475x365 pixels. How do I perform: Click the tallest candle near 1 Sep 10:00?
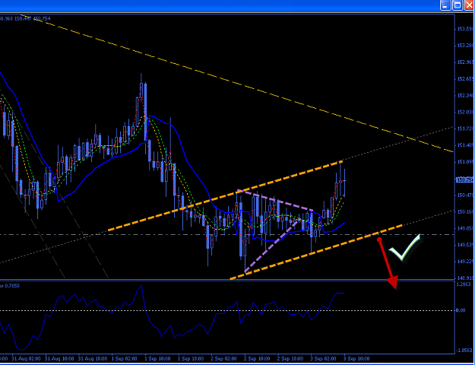(145, 112)
